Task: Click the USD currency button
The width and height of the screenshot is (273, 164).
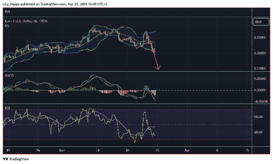Action: 261,22
